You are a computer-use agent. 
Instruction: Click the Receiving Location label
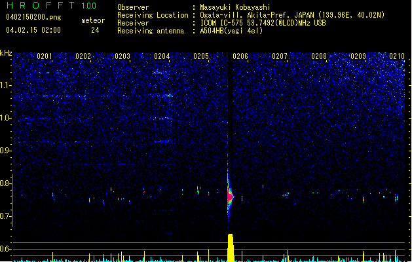click(153, 15)
